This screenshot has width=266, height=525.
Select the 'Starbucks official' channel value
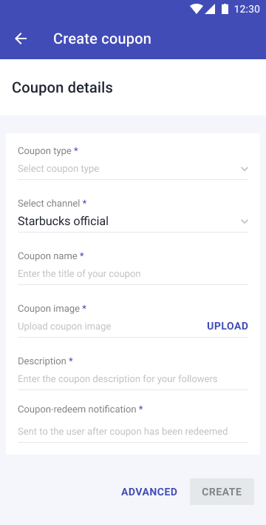click(63, 221)
